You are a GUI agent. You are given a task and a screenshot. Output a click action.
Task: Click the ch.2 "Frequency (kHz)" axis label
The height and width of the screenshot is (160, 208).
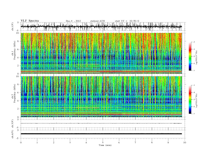tap(14, 93)
